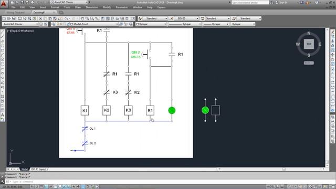Click Workspace Settings gear icon
The image size is (336, 189).
41,24
